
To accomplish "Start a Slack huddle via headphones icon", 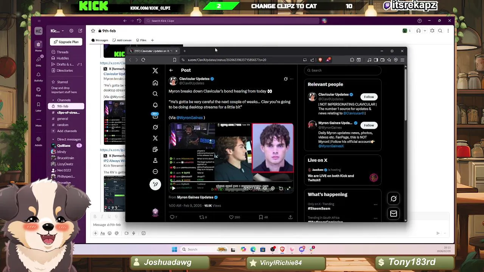I will (419, 31).
